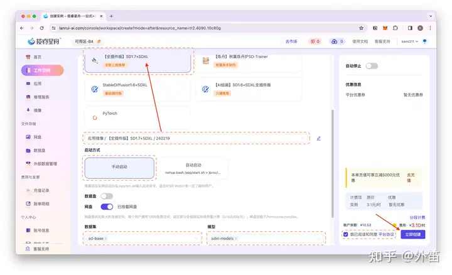Choose the 秋葉炼丹炉SD-Trainer image card
Image resolution: width=452 pixels, height=275 pixels.
tap(249, 61)
